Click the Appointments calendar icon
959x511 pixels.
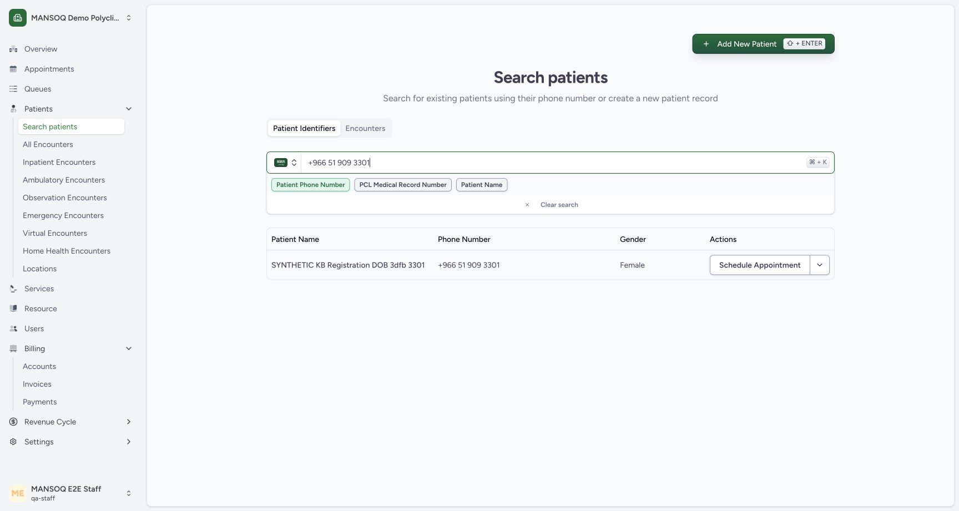click(x=13, y=69)
